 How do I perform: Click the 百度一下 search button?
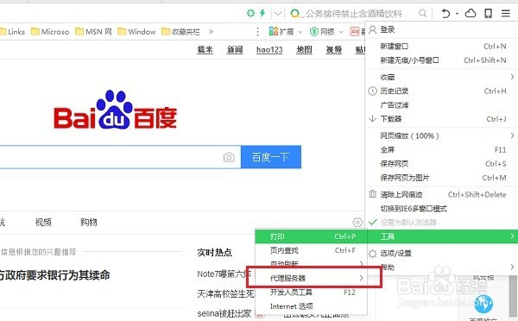(271, 157)
